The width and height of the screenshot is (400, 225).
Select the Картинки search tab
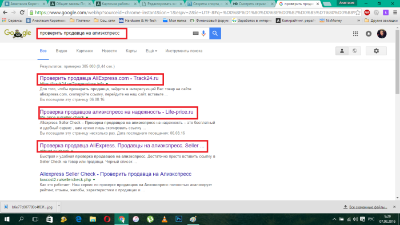point(85,51)
